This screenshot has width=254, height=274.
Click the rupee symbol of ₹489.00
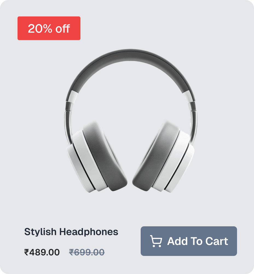(x=27, y=252)
